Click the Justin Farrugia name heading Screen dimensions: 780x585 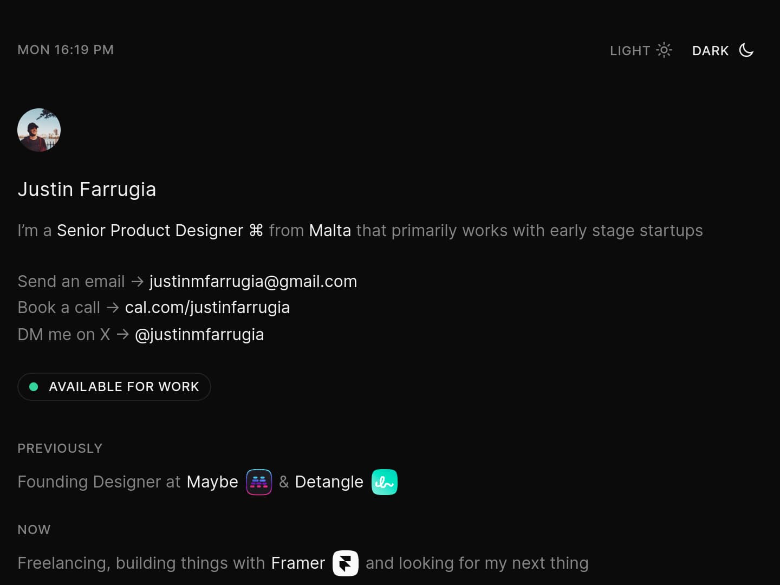[x=87, y=190]
